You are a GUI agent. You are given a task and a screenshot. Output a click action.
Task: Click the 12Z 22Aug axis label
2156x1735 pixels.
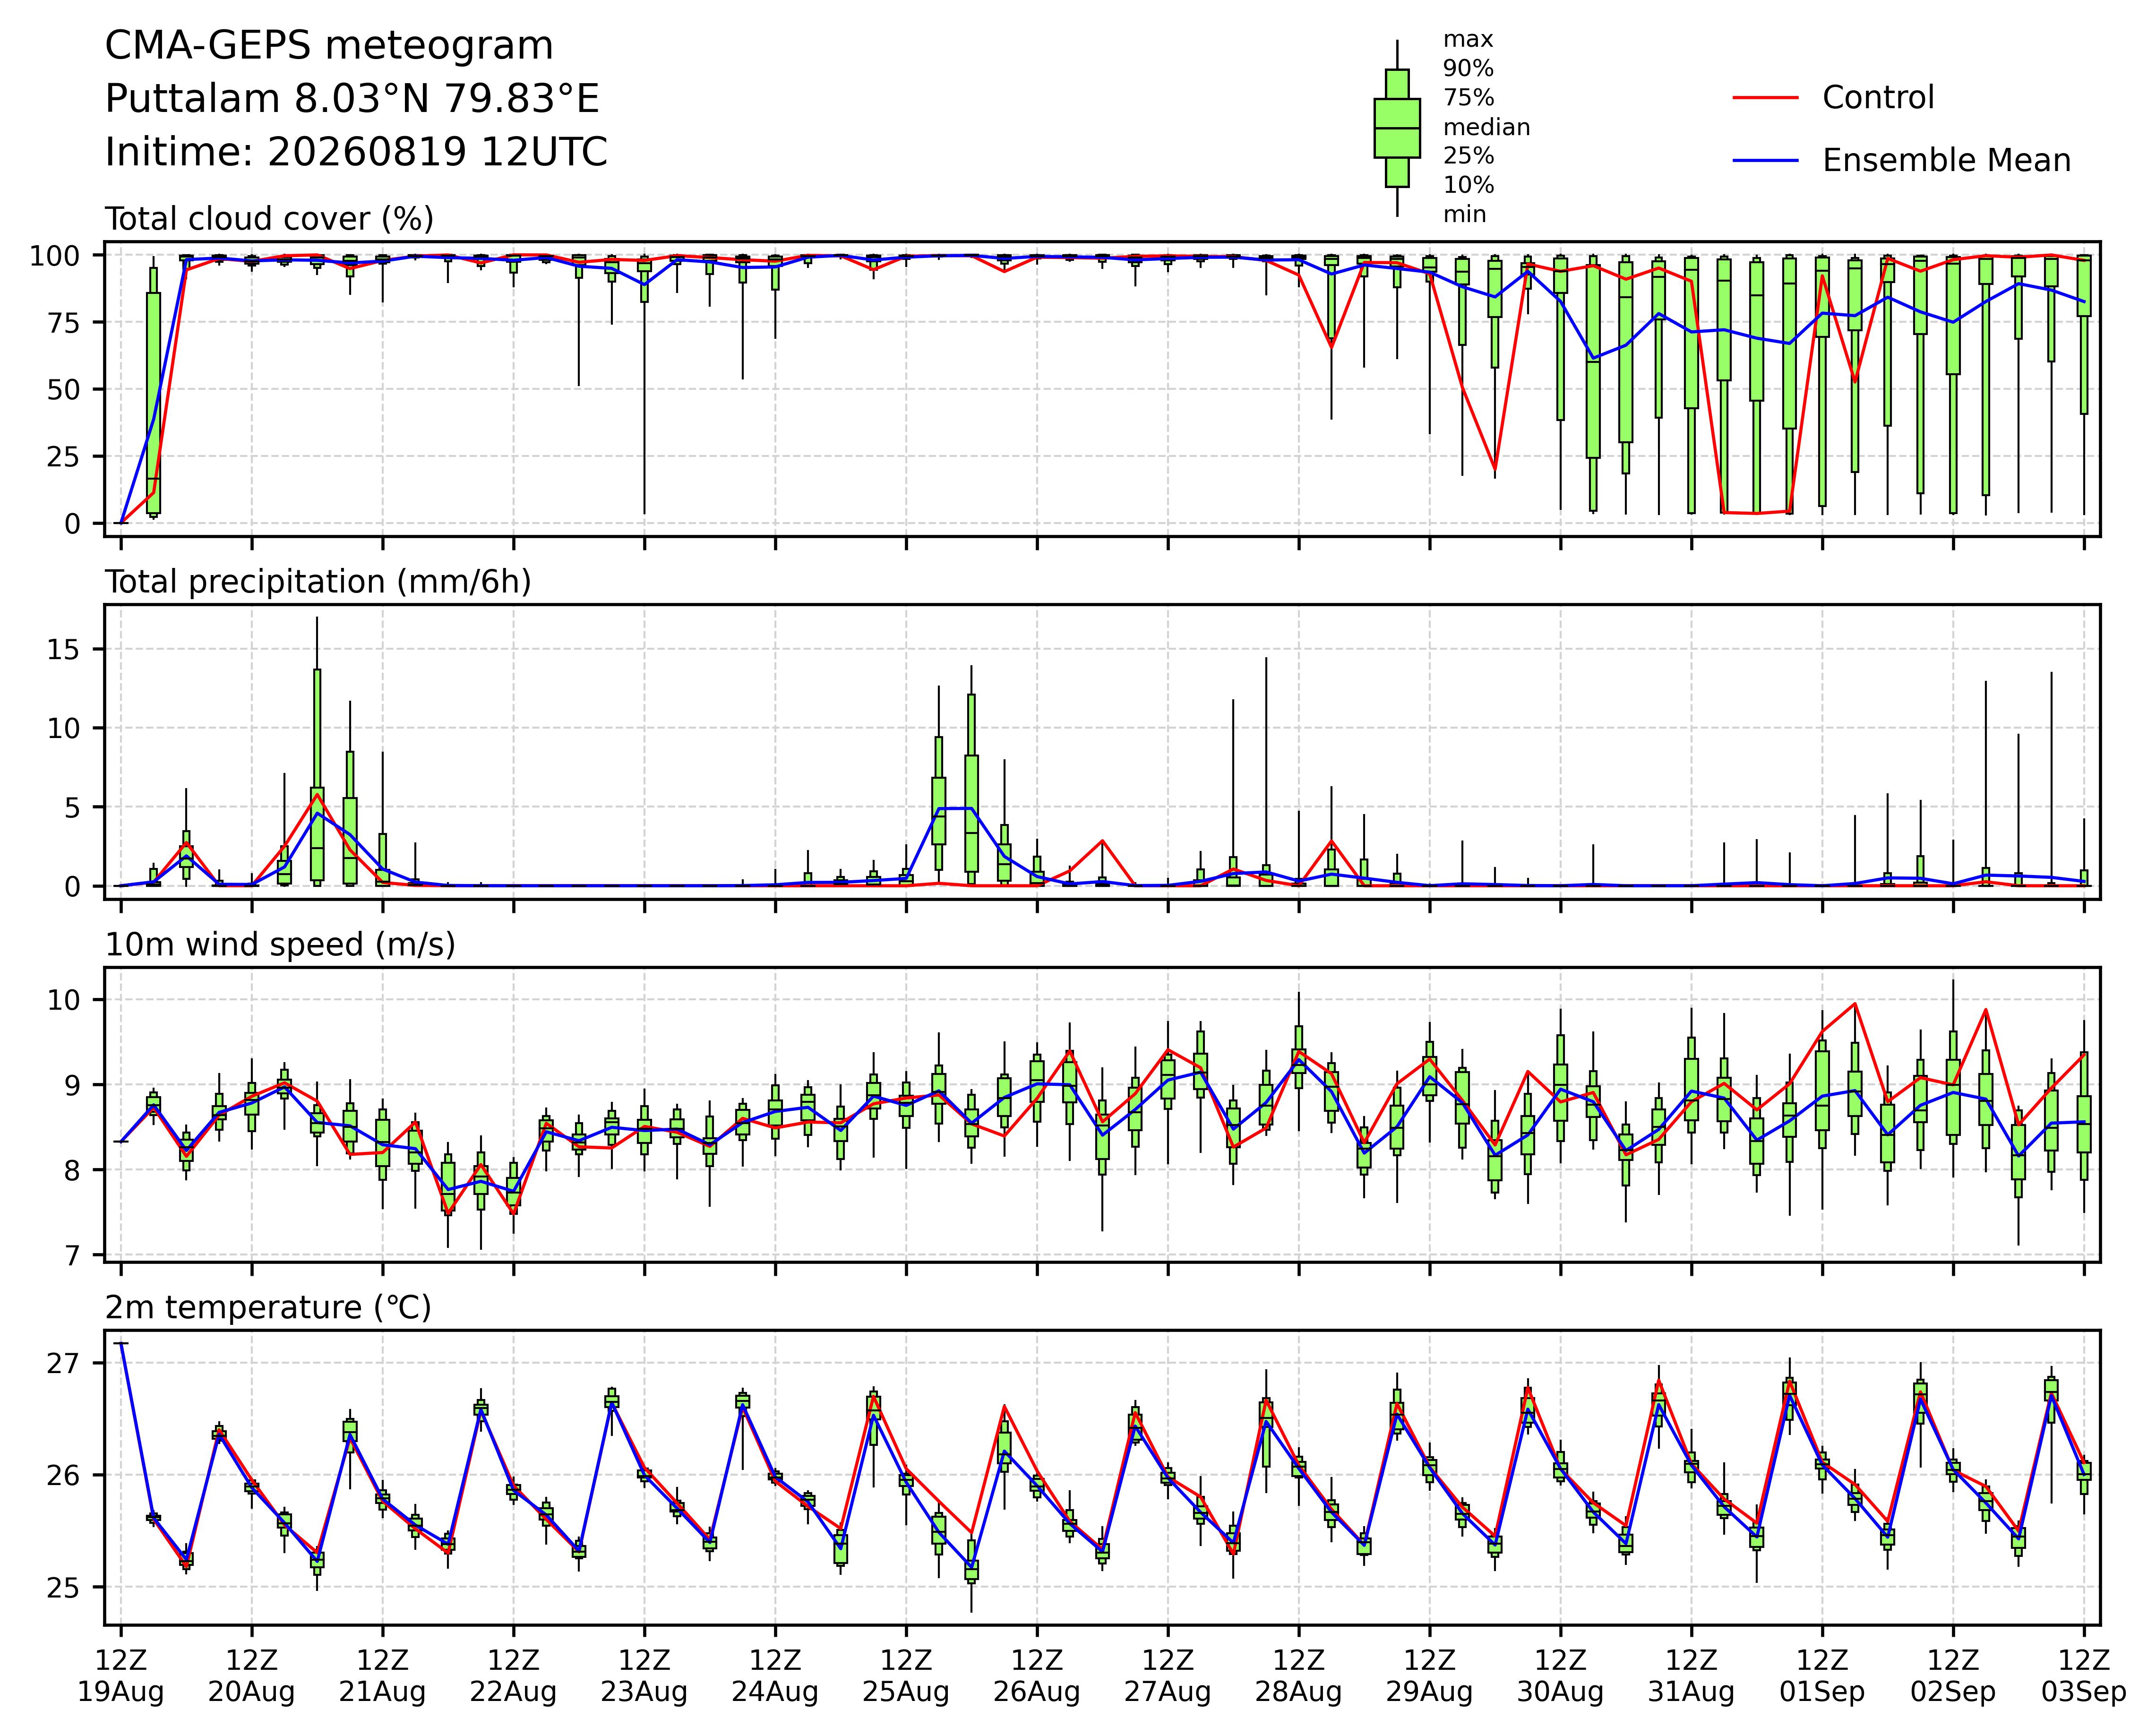pos(514,1676)
